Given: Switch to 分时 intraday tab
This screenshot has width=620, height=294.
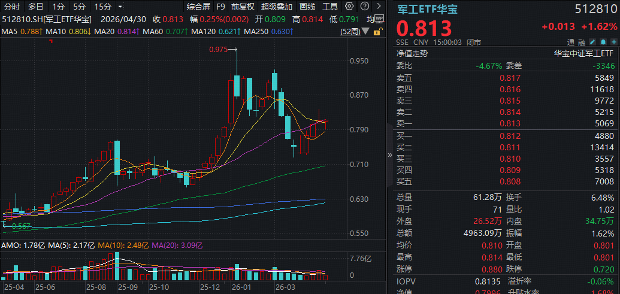Looking at the screenshot, I should 12,7.
